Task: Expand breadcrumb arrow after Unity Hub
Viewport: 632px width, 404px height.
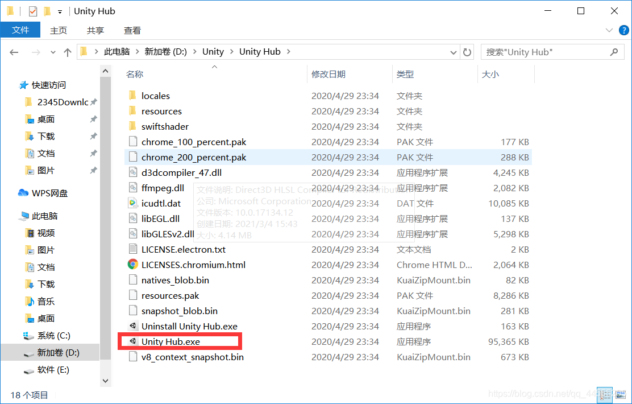Action: point(288,52)
